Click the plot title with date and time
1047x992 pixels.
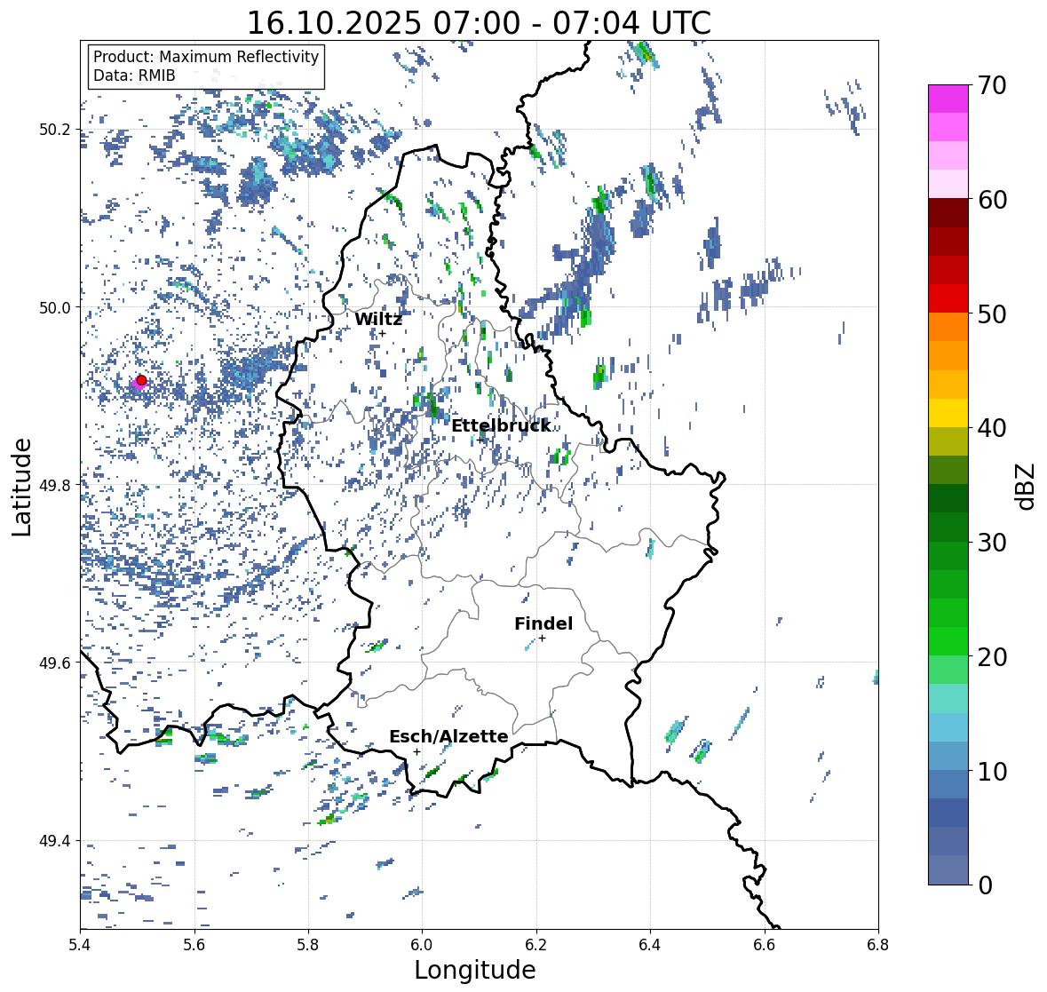(x=479, y=23)
